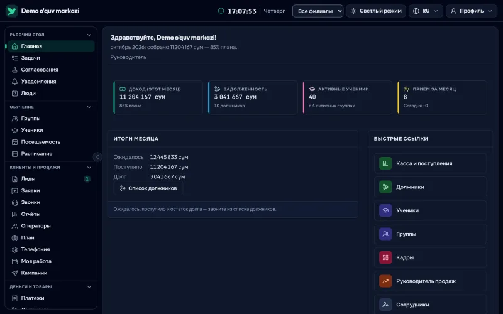Click the Лиды badge showing 1

pos(87,179)
